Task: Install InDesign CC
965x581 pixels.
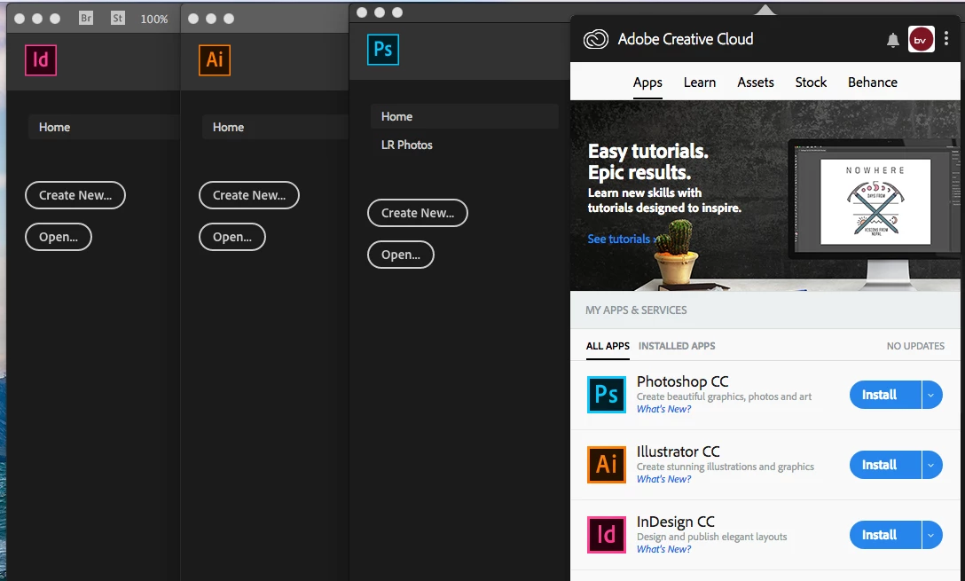Action: pos(885,535)
